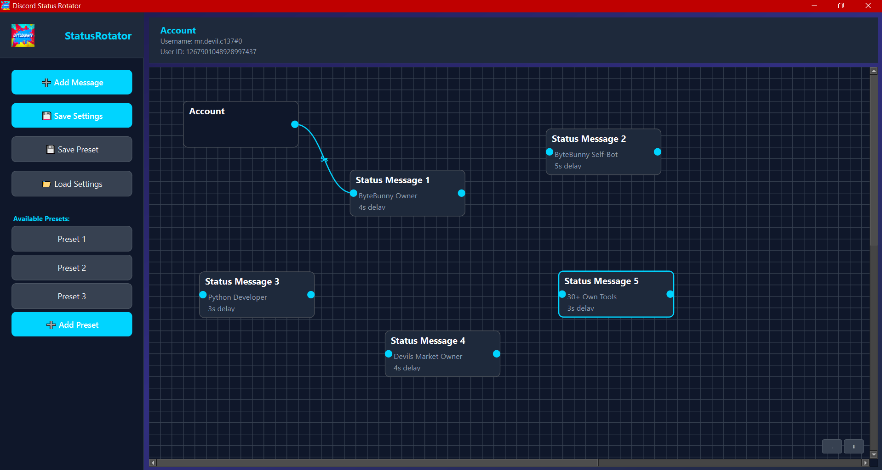Screen dimensions: 882x470
Task: Click the horizontal scrollbar left arrow
Action: (153, 462)
